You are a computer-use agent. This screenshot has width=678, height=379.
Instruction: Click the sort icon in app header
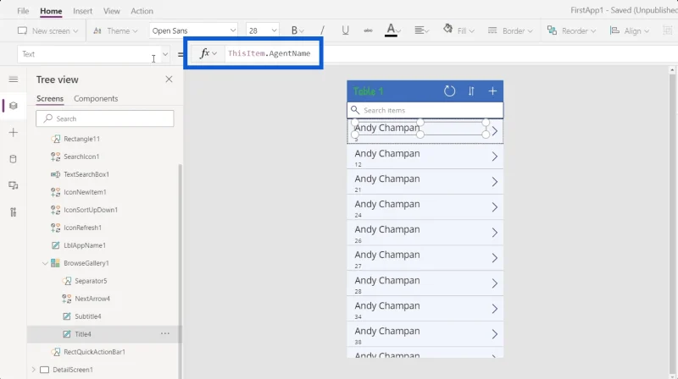471,91
